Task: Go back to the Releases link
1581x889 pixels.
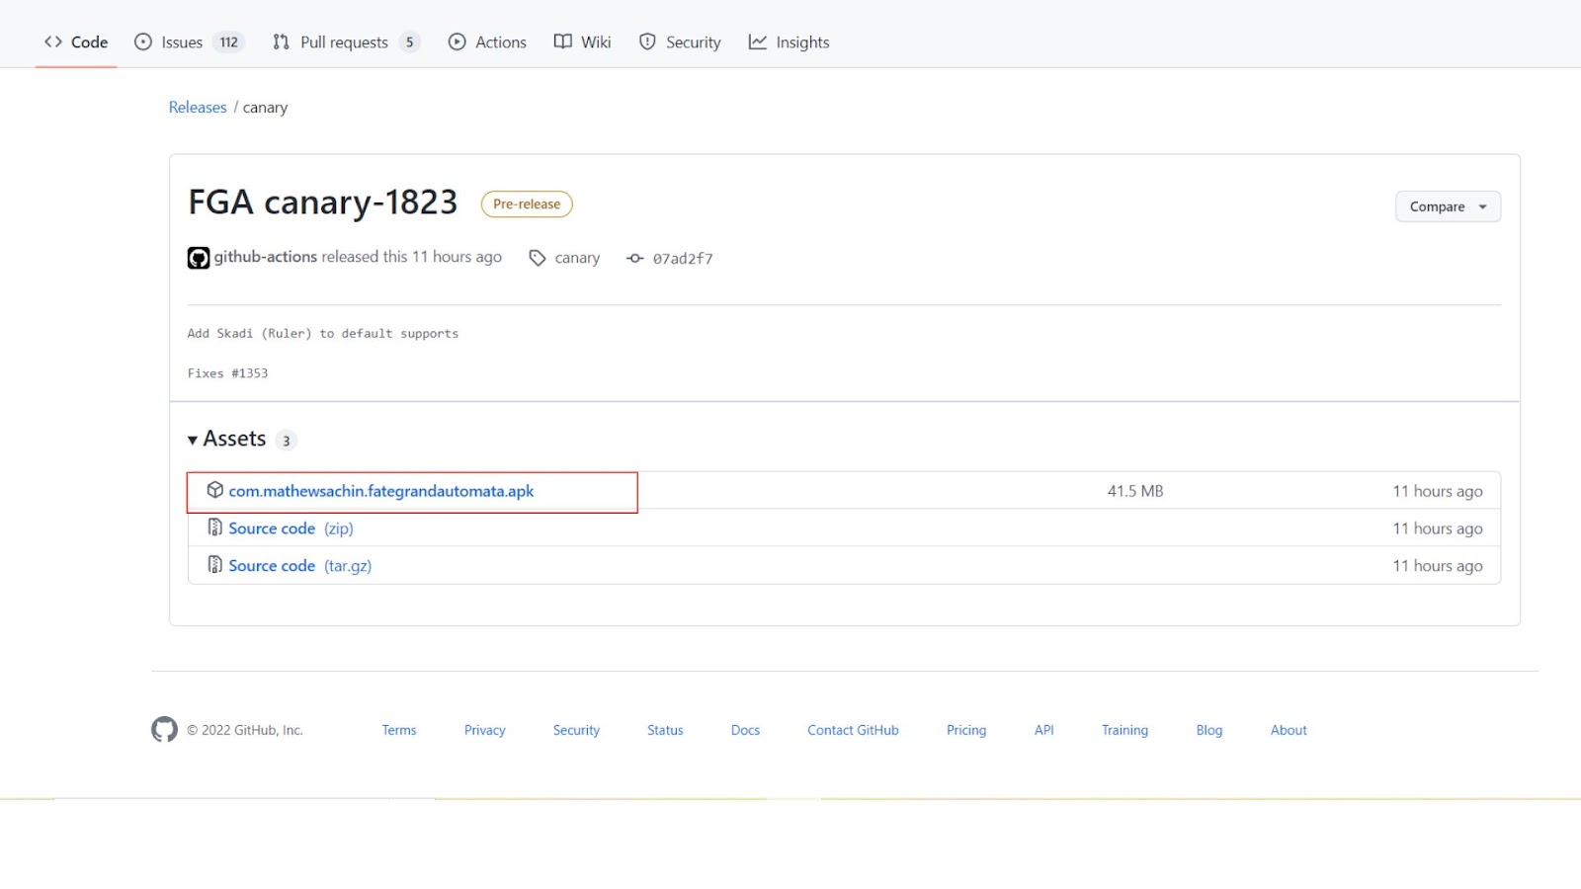Action: (198, 107)
